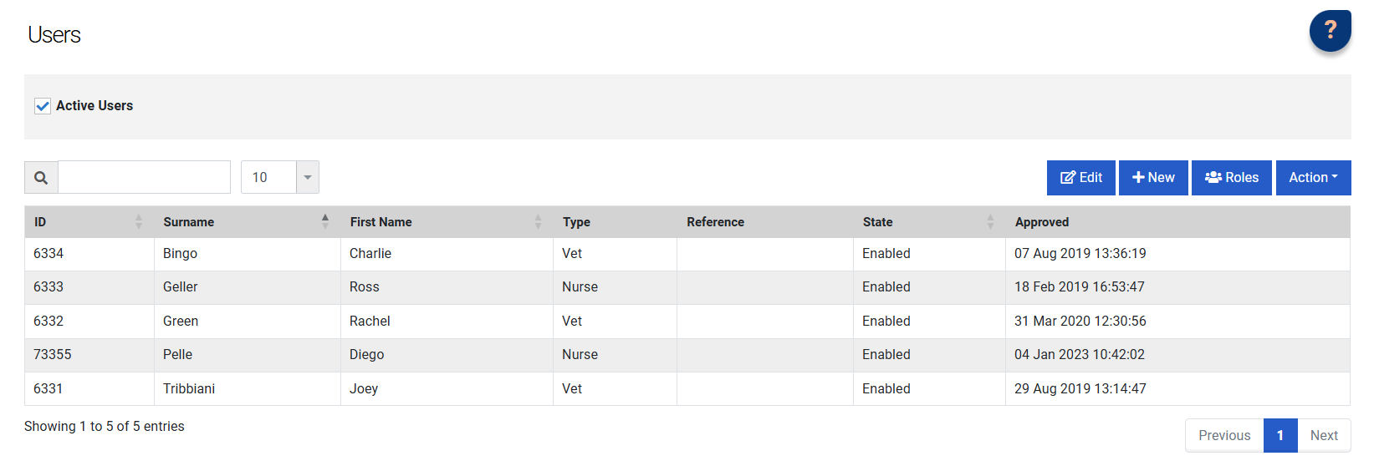Go to the Next page
This screenshot has height=466, width=1374.
(1324, 435)
